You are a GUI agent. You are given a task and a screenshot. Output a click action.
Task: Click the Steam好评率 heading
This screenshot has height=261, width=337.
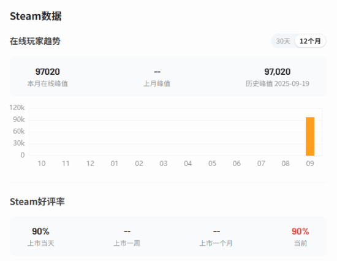coord(37,202)
